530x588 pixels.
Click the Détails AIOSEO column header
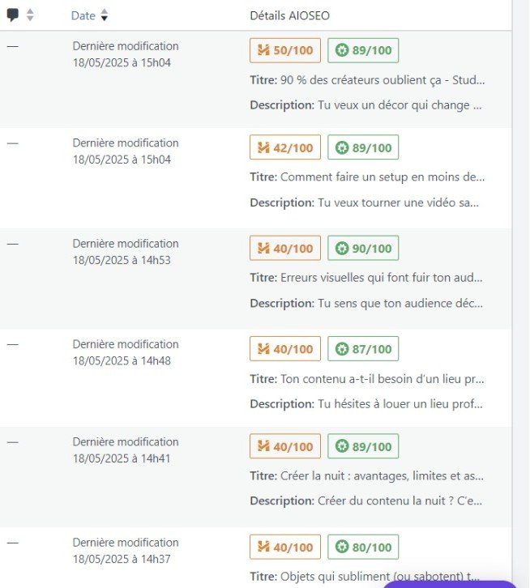pos(290,15)
